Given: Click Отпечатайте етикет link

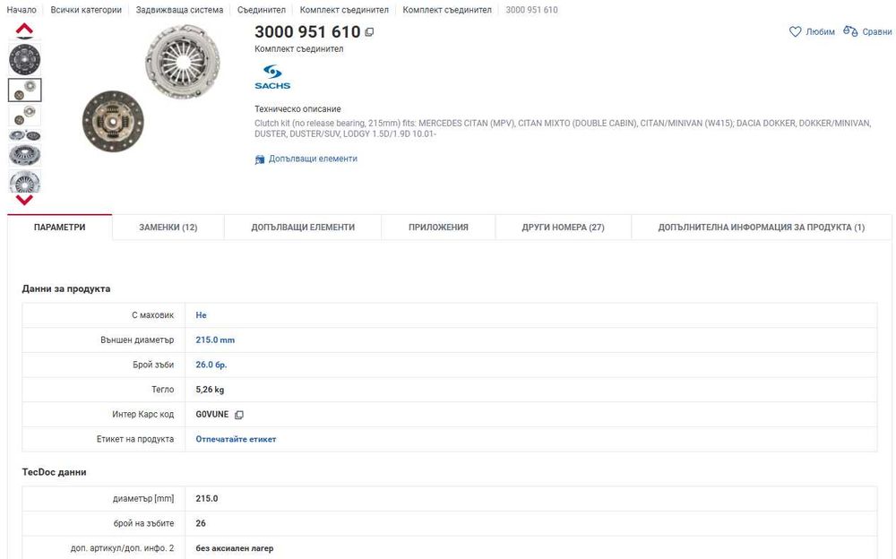Looking at the screenshot, I should [x=236, y=439].
